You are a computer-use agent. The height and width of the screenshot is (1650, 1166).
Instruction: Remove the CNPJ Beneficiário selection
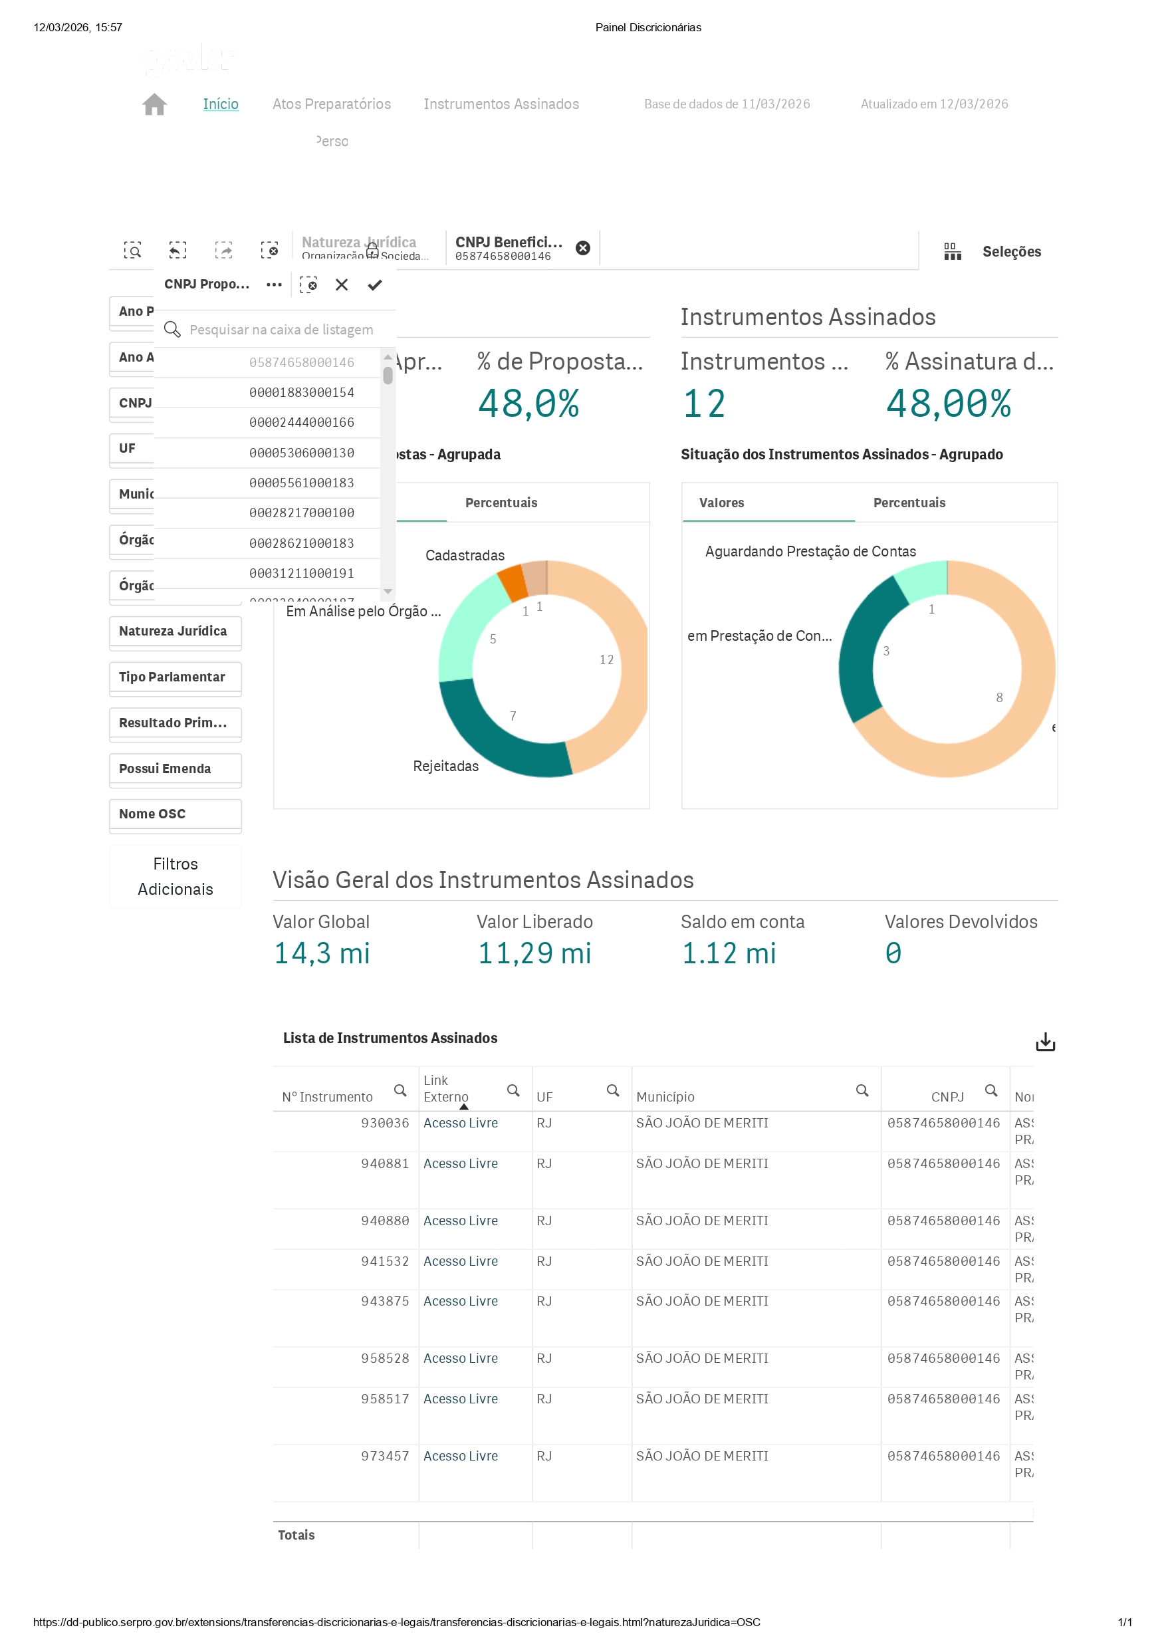point(582,248)
